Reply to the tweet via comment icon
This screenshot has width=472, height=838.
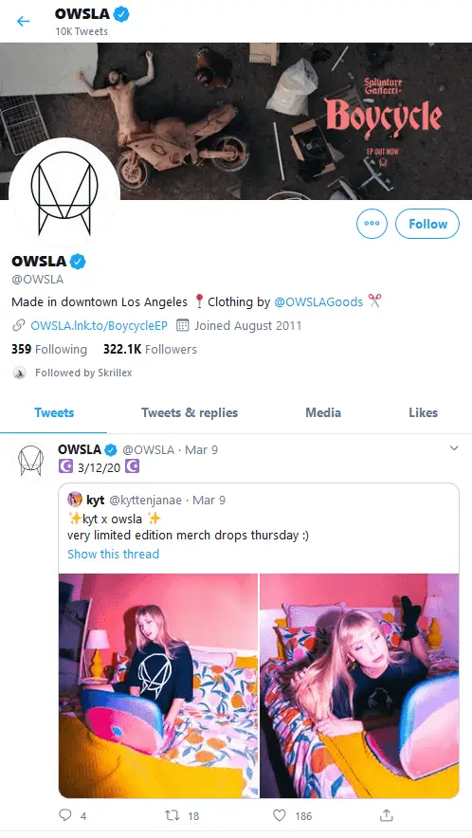pos(65,815)
